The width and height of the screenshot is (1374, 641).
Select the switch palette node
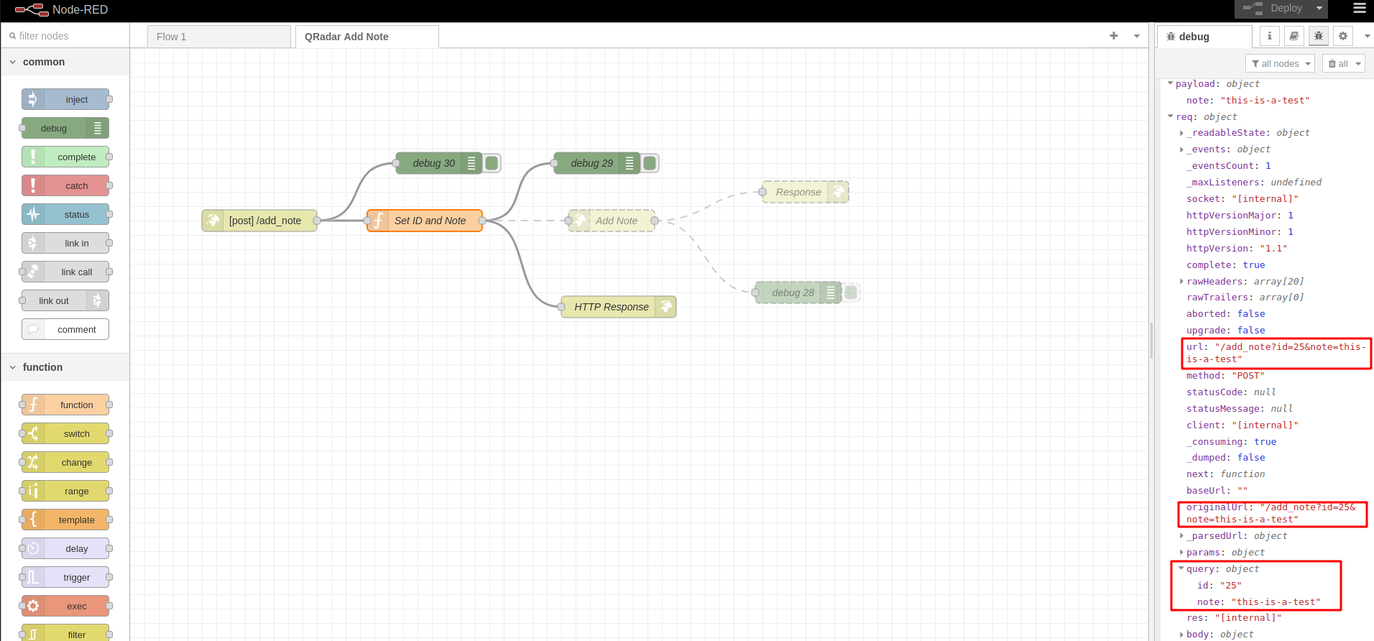[x=65, y=433]
